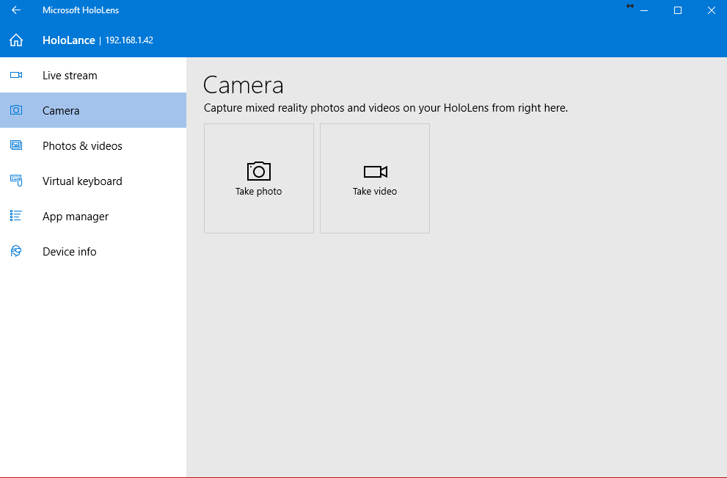The width and height of the screenshot is (727, 478).
Task: Click the Virtual keyboard icon
Action: (x=16, y=181)
